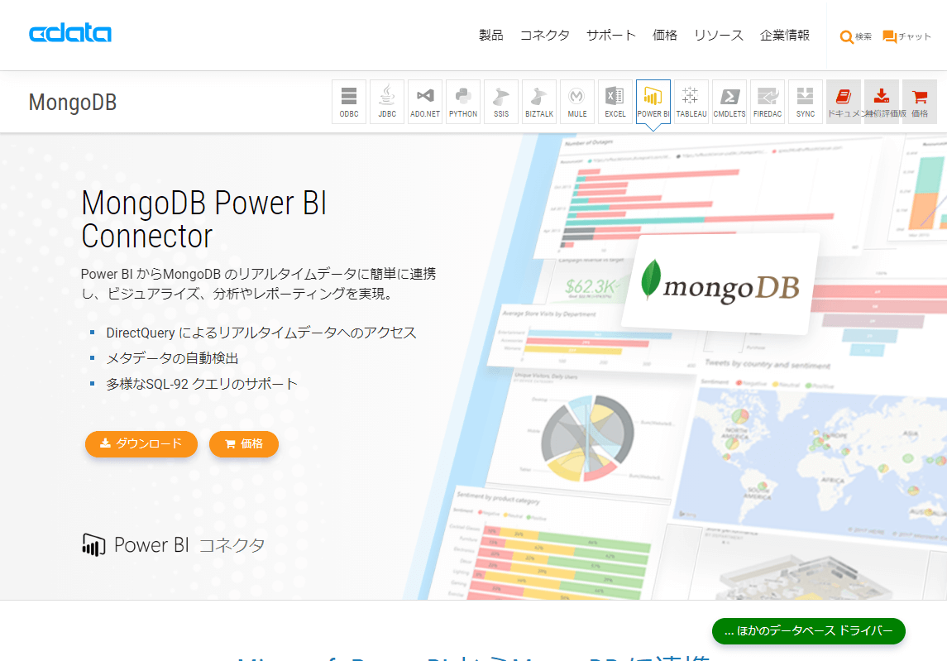
Task: Click the orange ダウンロード button
Action: click(x=141, y=444)
